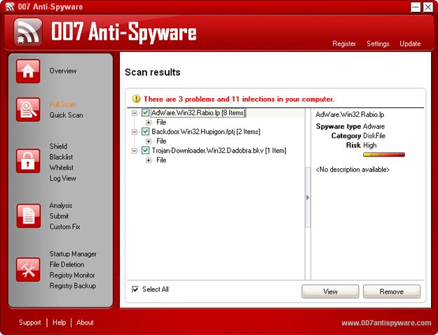
Task: Open the Log View page
Action: 63,178
